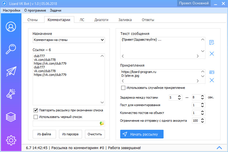Open the accounts profile icon in sidebar
Viewport: 228px width, 152px height.
11,27
